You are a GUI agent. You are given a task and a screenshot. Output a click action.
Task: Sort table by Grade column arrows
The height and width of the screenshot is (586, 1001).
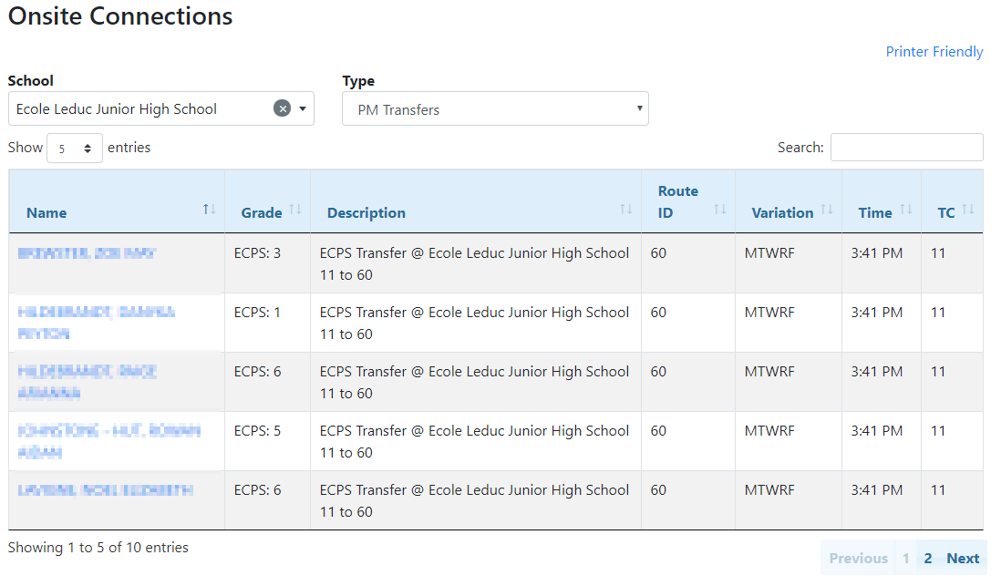pos(294,210)
